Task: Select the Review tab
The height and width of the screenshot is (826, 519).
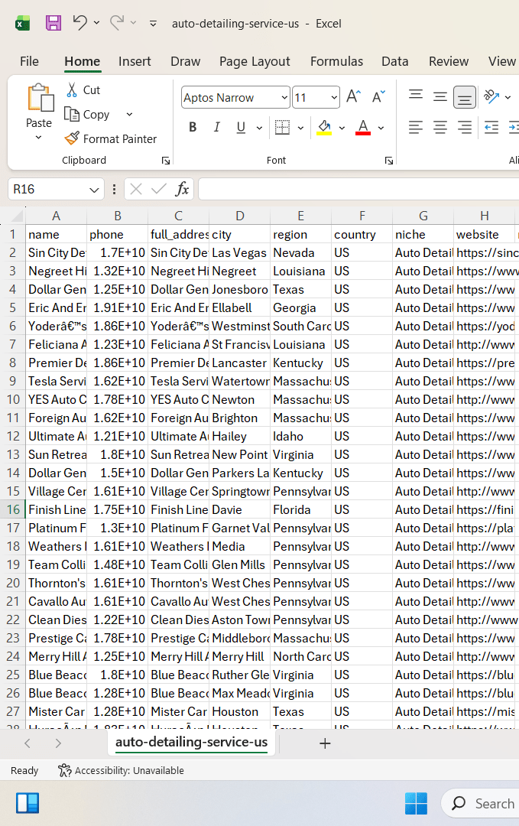Action: click(x=449, y=62)
